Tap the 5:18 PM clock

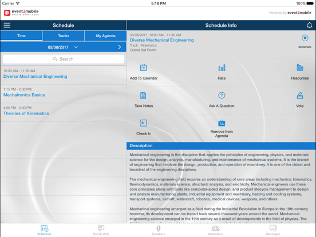(x=159, y=3)
